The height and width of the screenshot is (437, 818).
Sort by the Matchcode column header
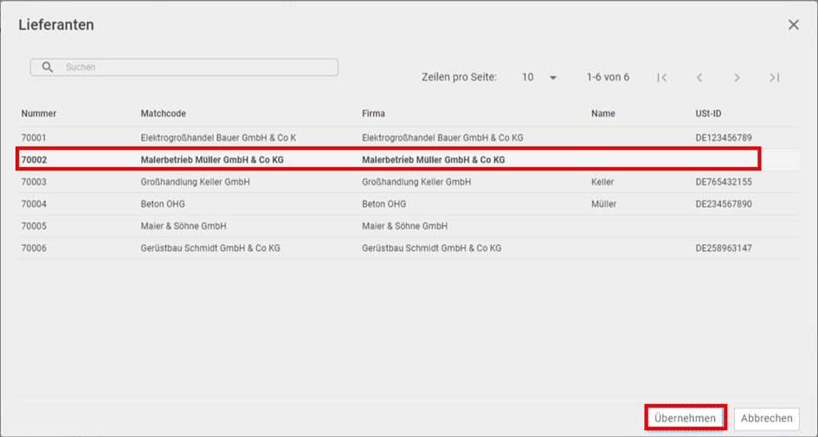click(164, 113)
